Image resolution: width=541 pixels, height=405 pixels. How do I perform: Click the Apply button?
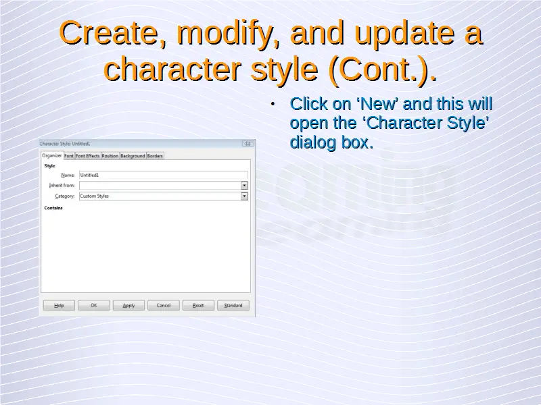point(128,305)
